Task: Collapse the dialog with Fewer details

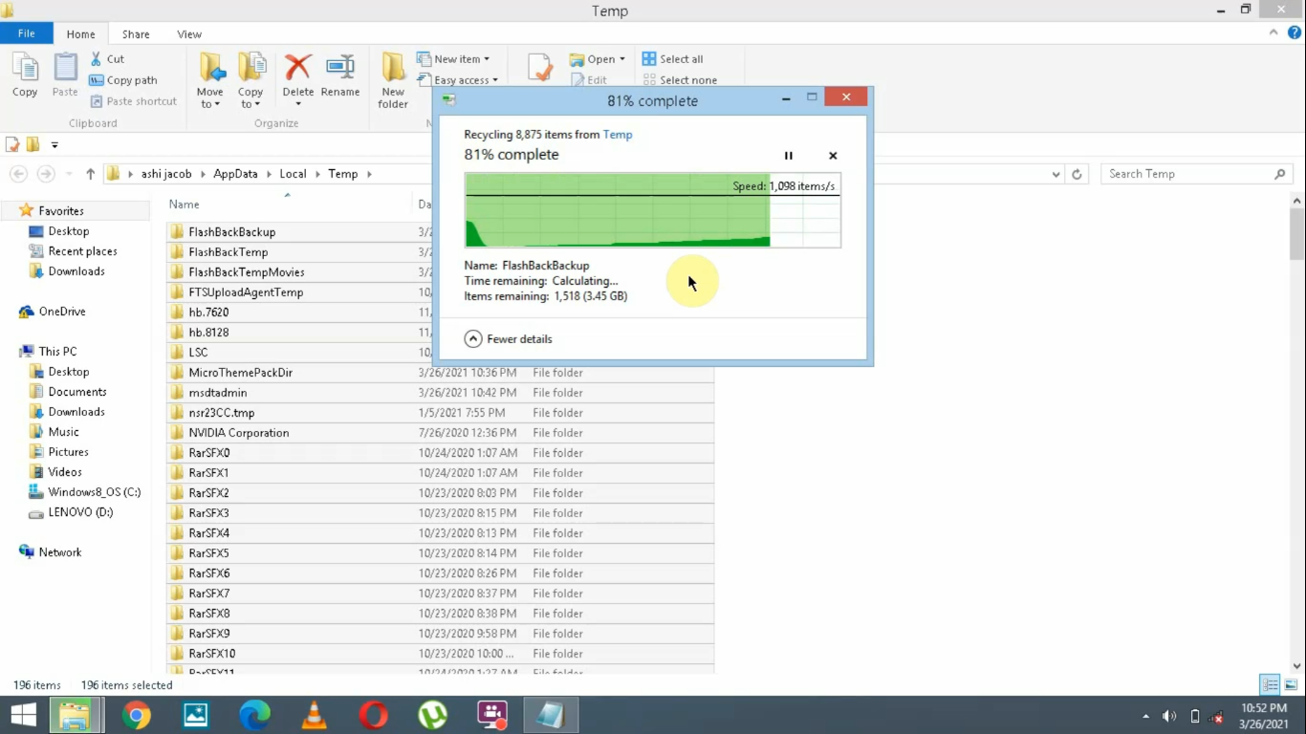Action: 508,338
